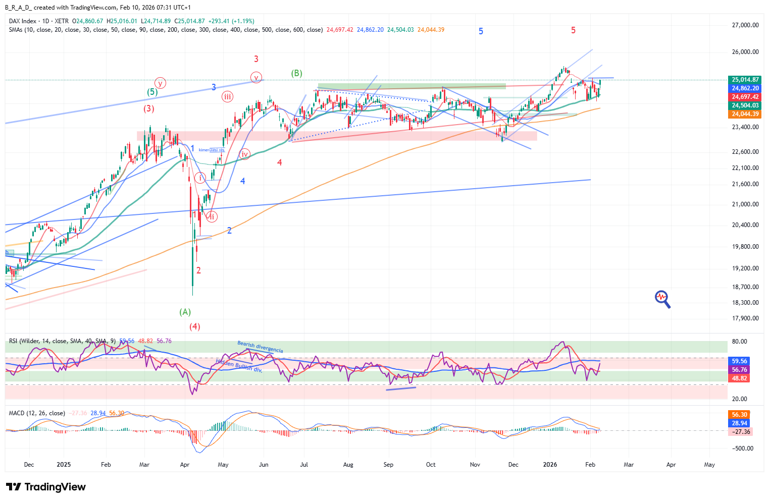
Task: Click the 'Hidden Bullish div.' annotation
Action: 239,365
